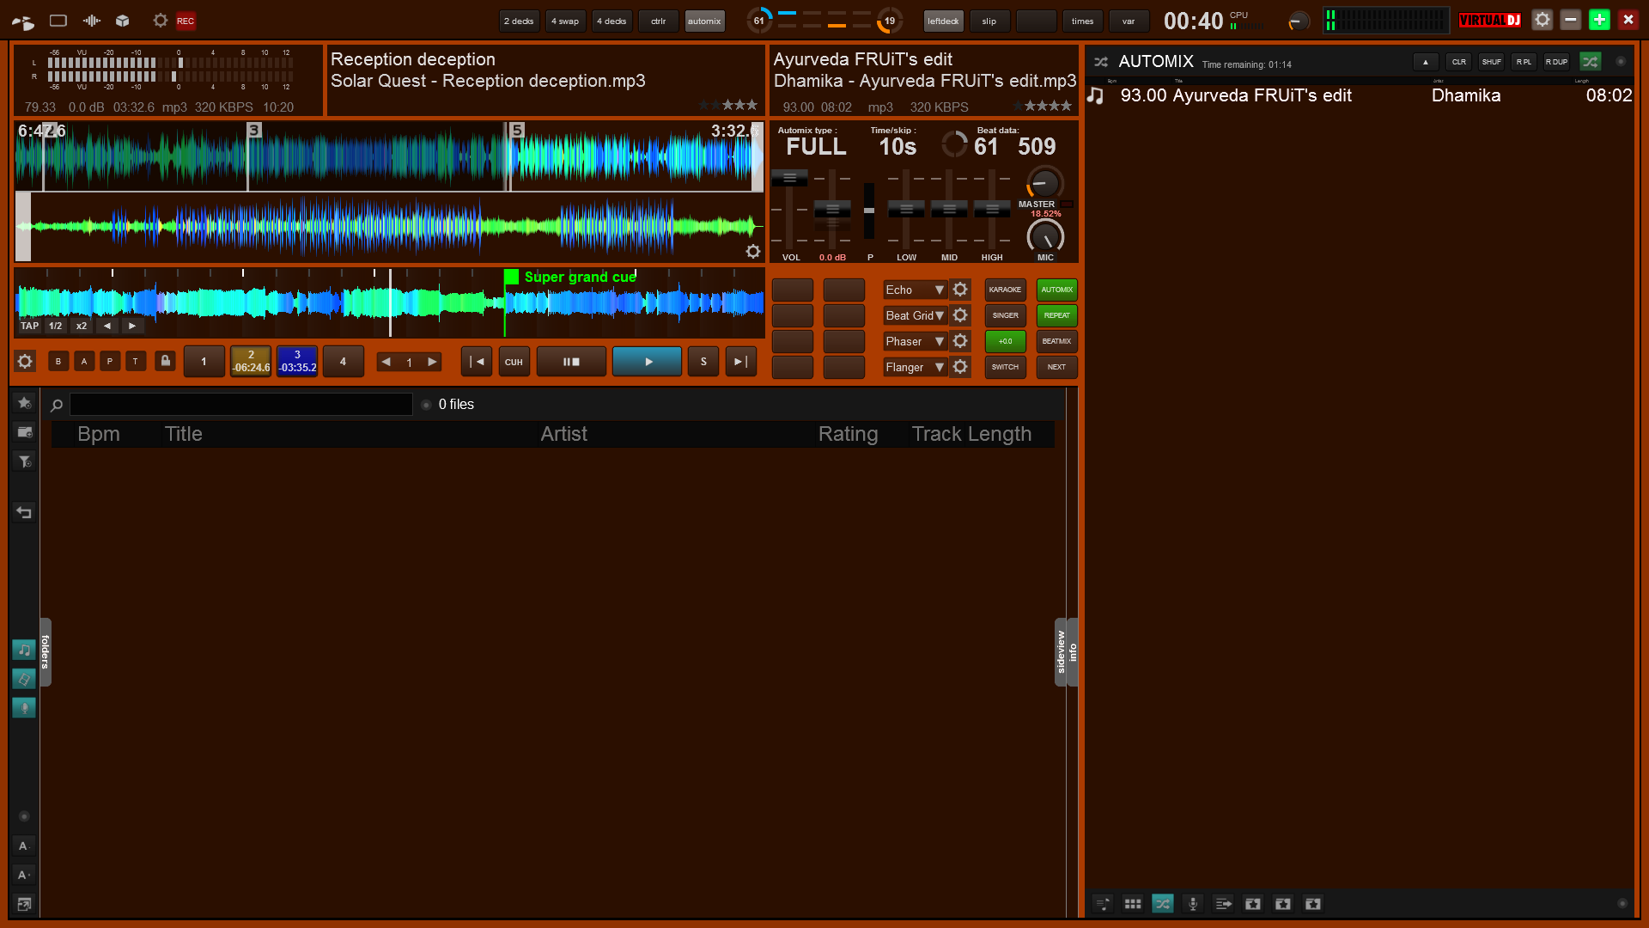Click the waveform settings gear icon

pos(752,252)
